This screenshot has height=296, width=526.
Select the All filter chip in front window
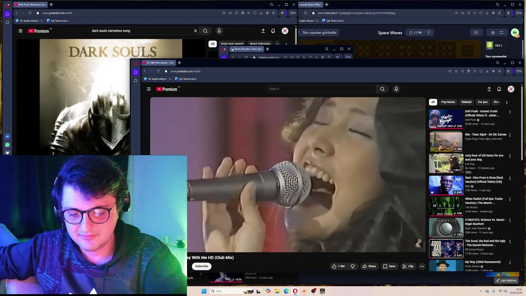(x=433, y=102)
